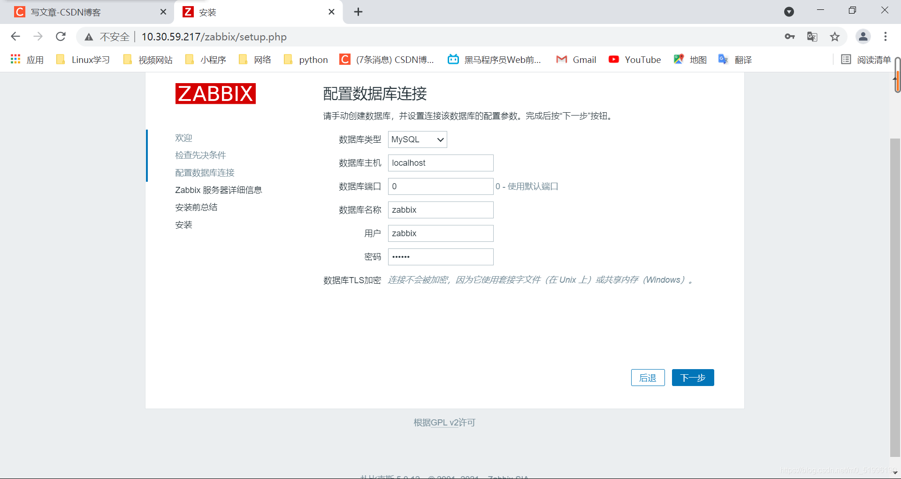This screenshot has width=901, height=479.
Task: Click the browser forward arrow
Action: (38, 37)
